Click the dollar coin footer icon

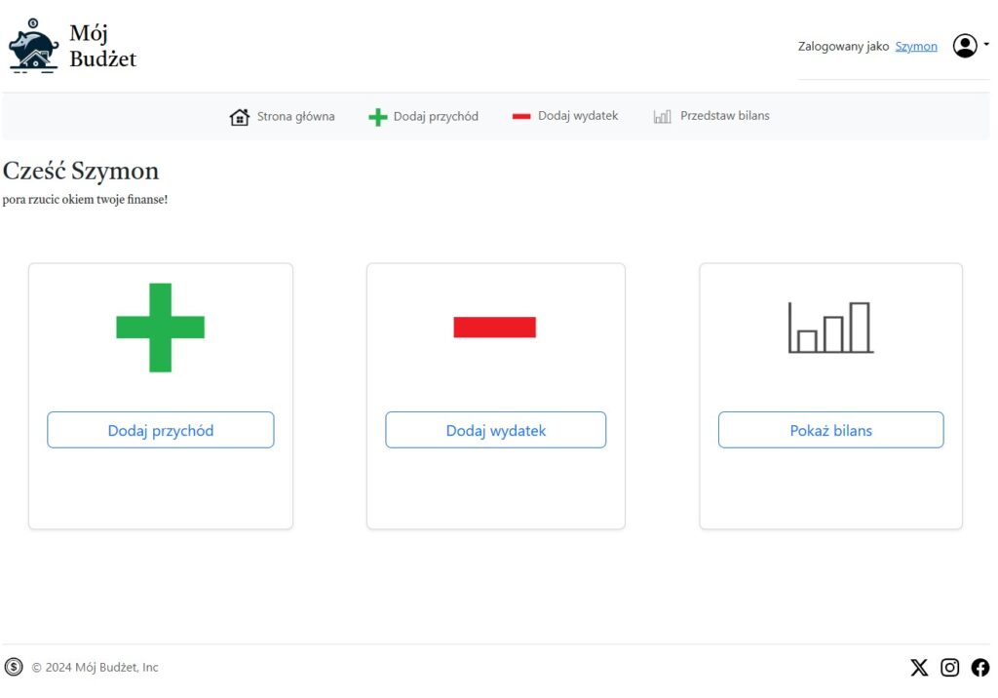[x=14, y=667]
